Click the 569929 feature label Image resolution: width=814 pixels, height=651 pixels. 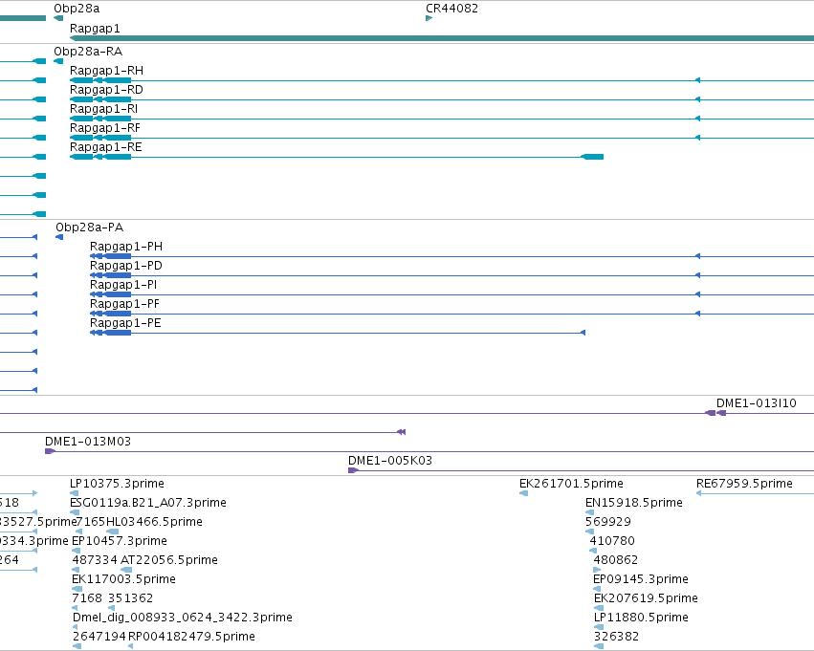pyautogui.click(x=608, y=522)
